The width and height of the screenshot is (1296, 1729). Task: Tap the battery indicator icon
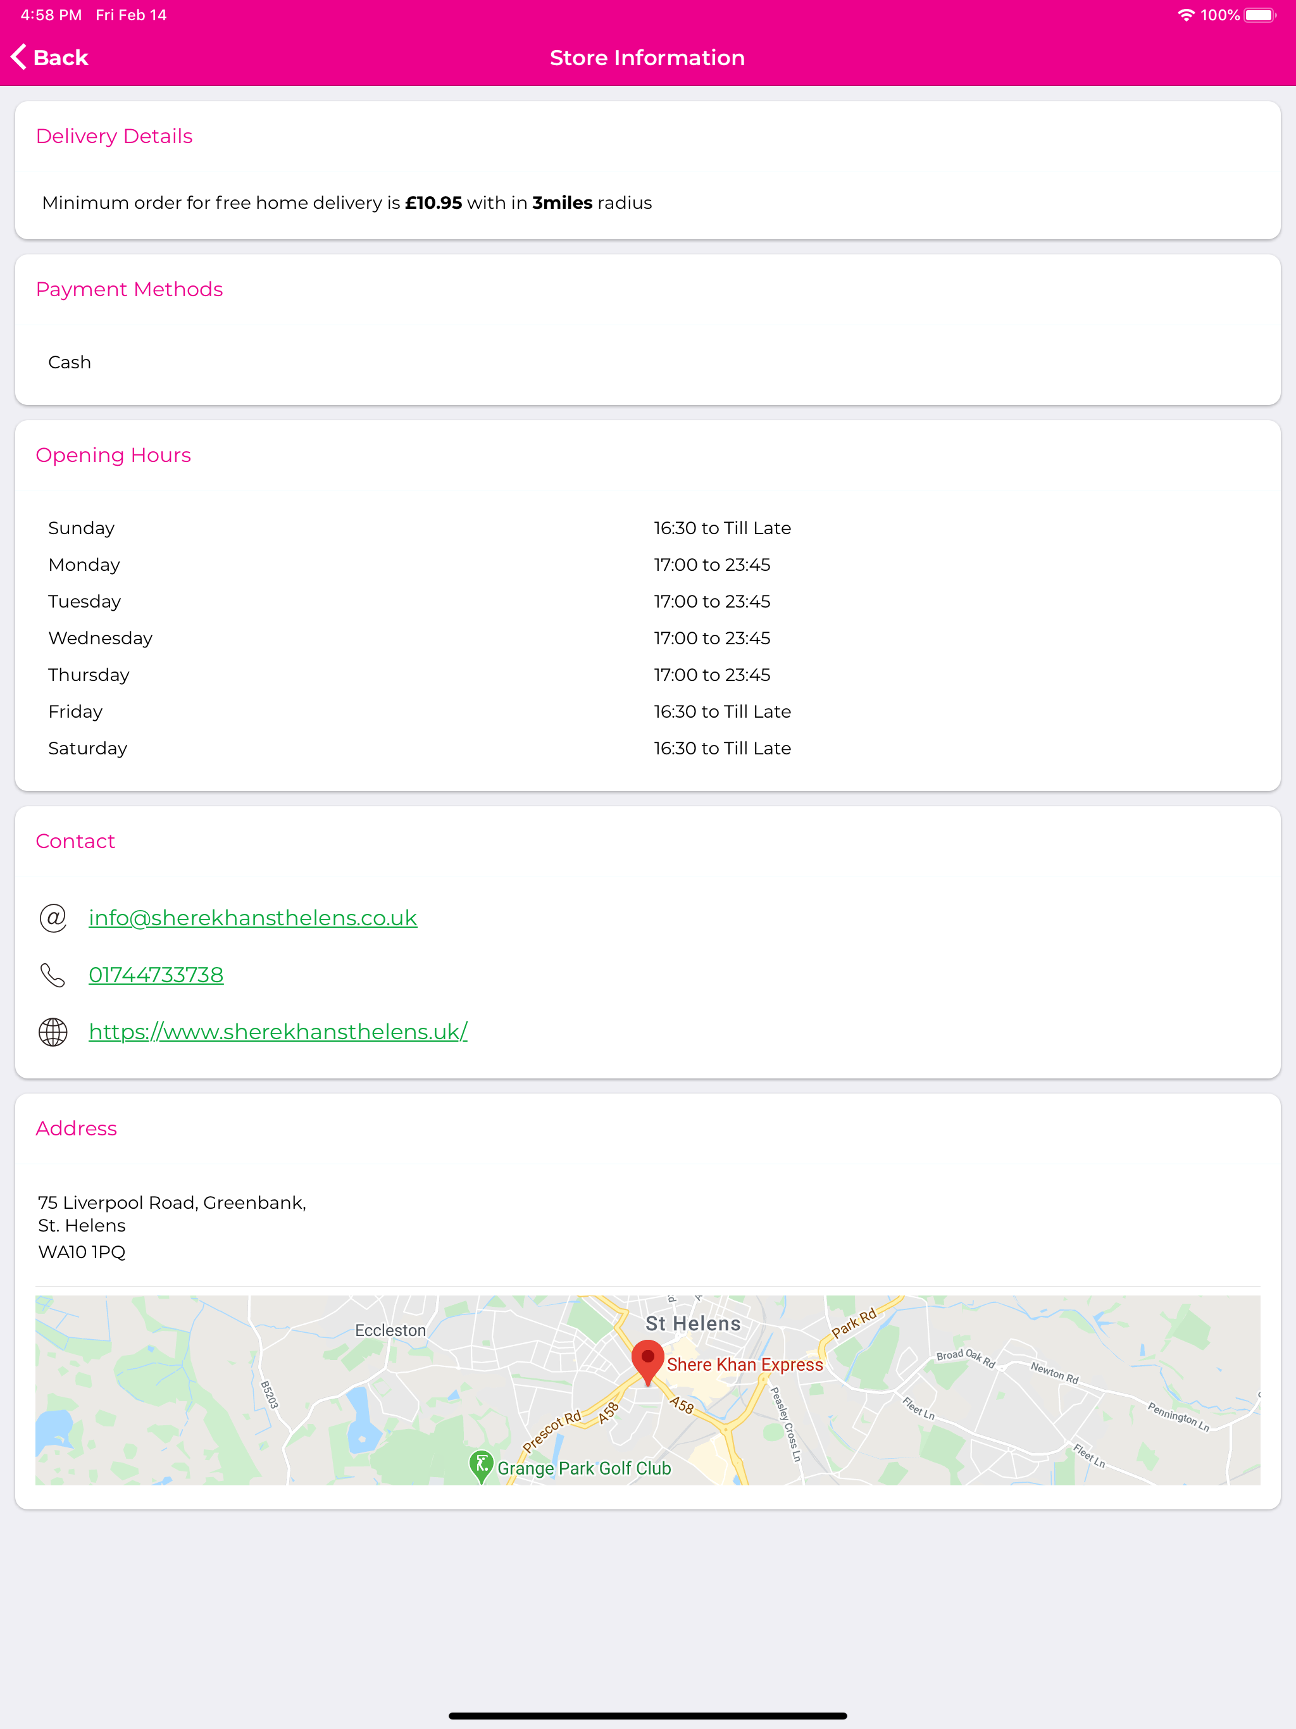1260,16
